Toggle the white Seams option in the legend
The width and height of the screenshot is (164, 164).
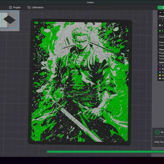(160, 78)
